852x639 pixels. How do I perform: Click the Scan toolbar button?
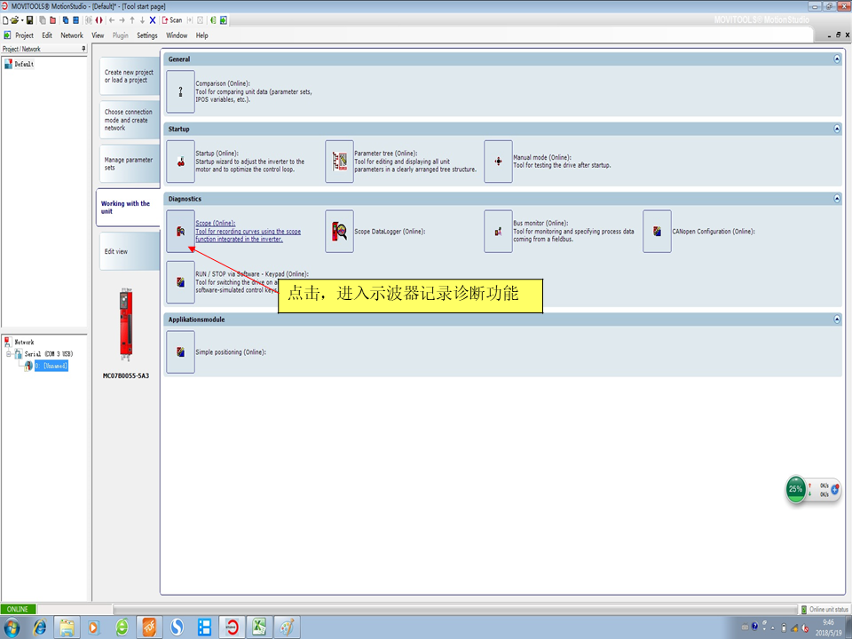pyautogui.click(x=171, y=20)
